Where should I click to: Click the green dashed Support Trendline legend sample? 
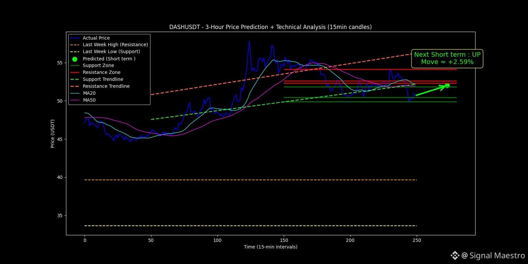(75, 79)
